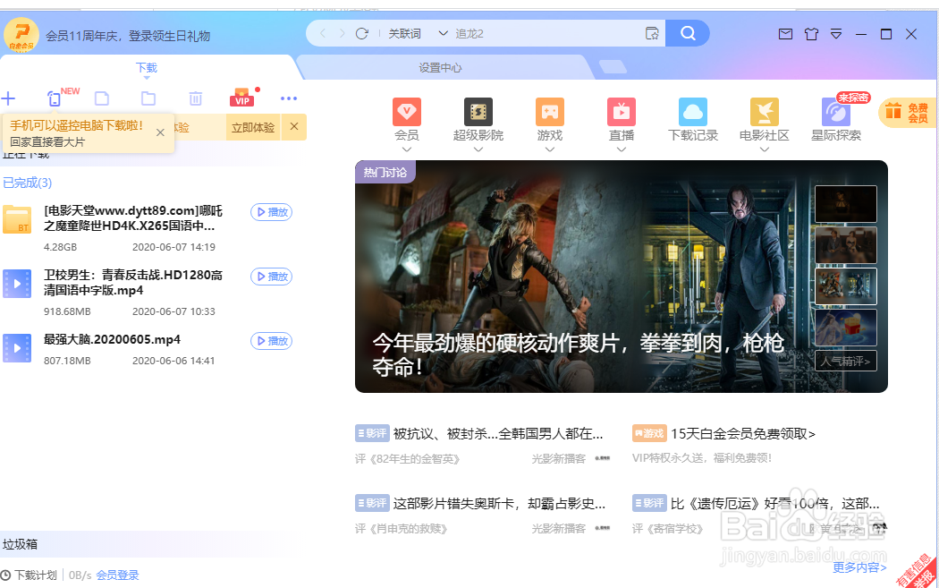Select the second banner thumbnail
Screen dimensions: 939x588
pyautogui.click(x=846, y=245)
